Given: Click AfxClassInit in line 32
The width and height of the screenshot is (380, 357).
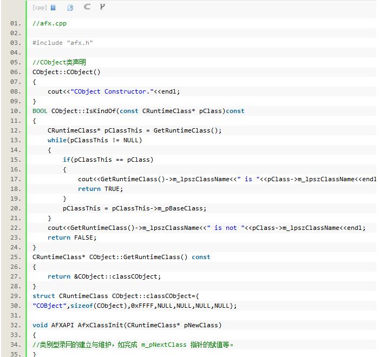Looking at the screenshot, I should point(101,325).
